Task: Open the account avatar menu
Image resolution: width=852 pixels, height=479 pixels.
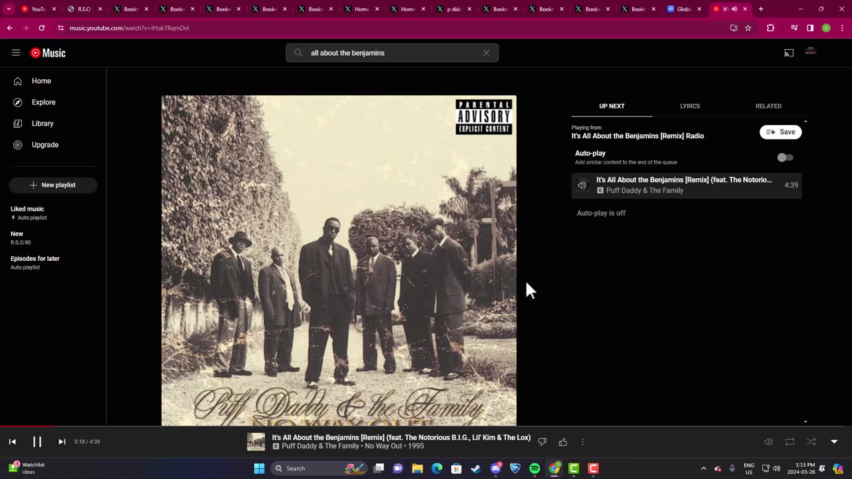Action: tap(811, 53)
